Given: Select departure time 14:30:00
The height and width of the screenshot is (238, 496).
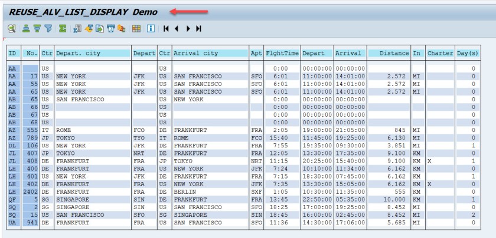Looking at the screenshot, I should [317, 223].
